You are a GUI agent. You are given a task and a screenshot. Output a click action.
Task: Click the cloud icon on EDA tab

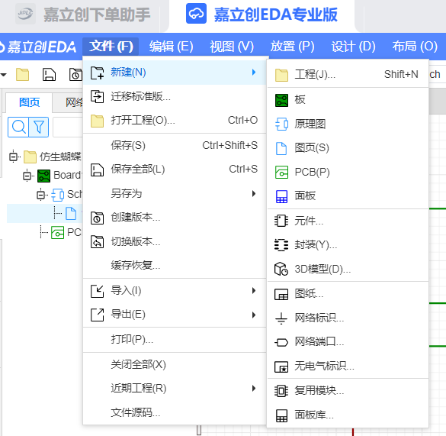[x=196, y=14]
